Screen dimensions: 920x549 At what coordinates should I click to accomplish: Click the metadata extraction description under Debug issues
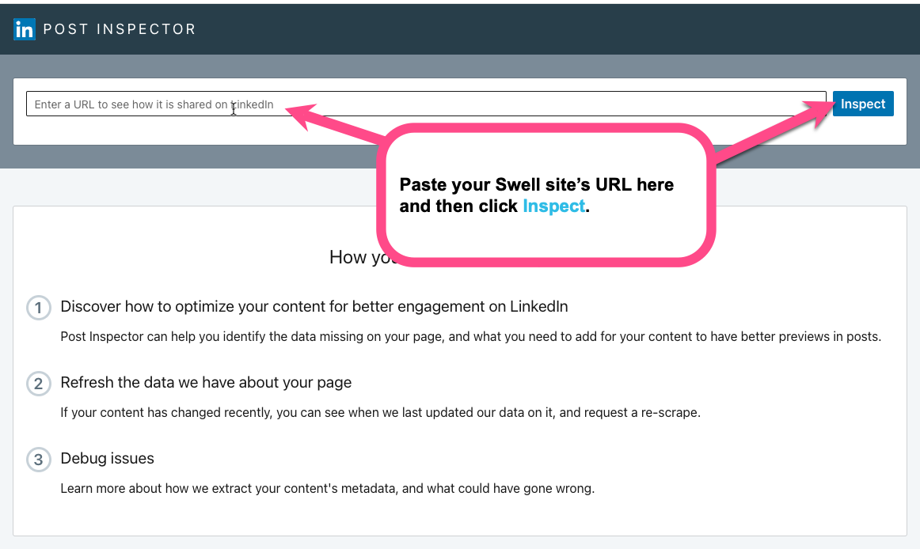pyautogui.click(x=327, y=488)
